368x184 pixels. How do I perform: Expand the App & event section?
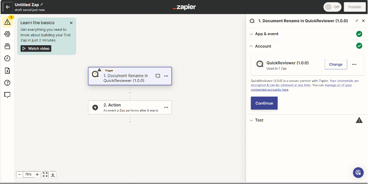(267, 34)
